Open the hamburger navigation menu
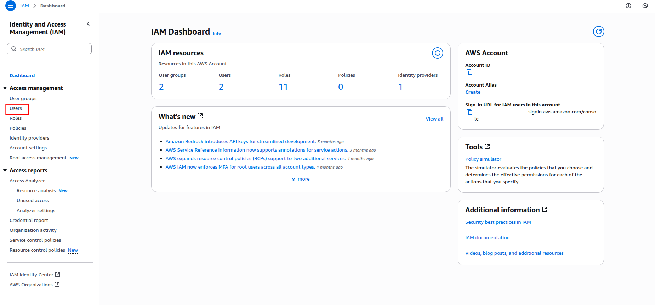Screen dimensions: 655x305 [11, 6]
